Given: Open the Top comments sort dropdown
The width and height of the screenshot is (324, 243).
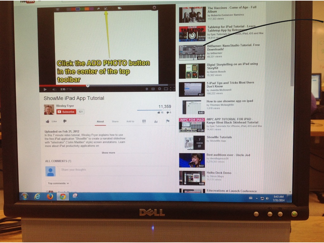Looking at the screenshot, I should tap(58, 184).
